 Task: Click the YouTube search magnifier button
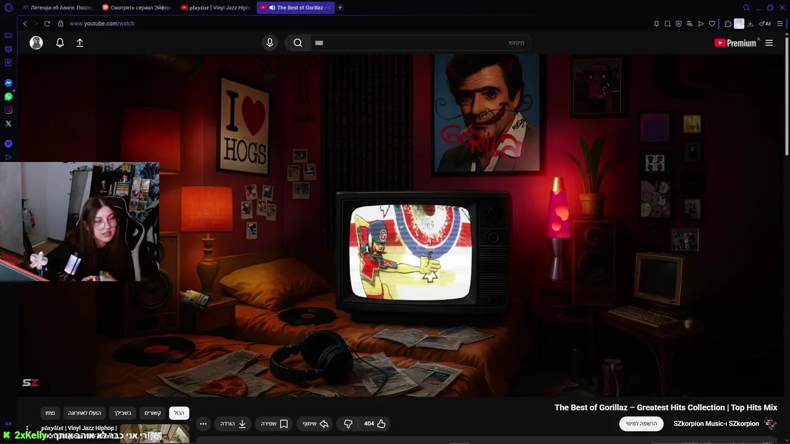tap(298, 43)
